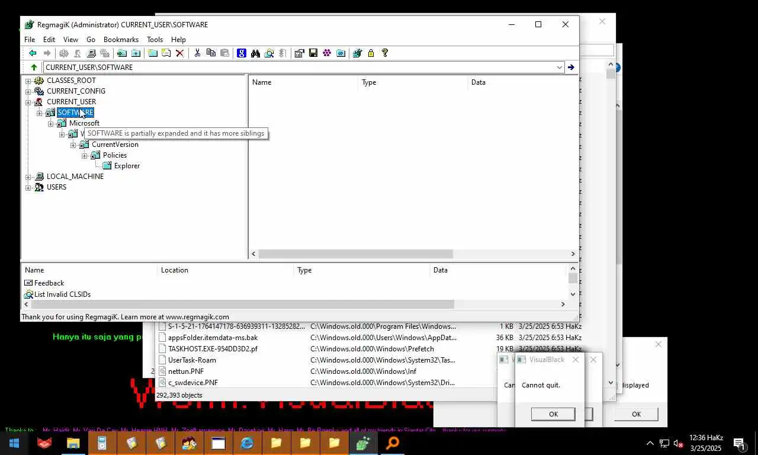The height and width of the screenshot is (455, 758).
Task: Open the notification center icon
Action: coord(739,443)
